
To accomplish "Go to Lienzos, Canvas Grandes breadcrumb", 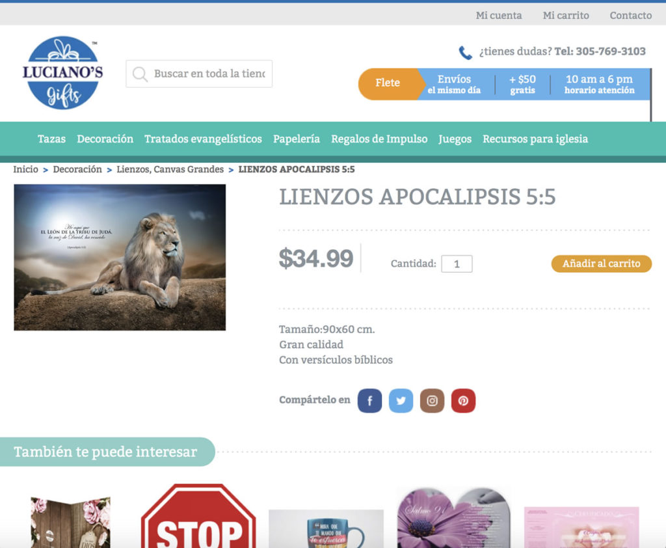I will [x=170, y=169].
